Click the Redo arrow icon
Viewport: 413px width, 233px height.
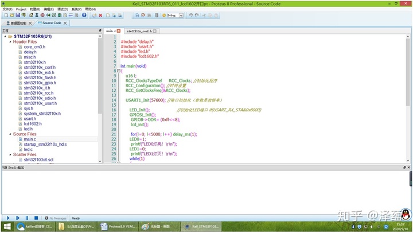coord(197,15)
